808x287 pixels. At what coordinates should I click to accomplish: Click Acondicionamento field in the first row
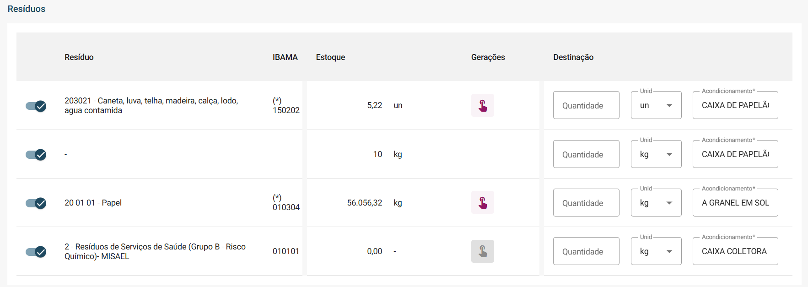tap(735, 105)
